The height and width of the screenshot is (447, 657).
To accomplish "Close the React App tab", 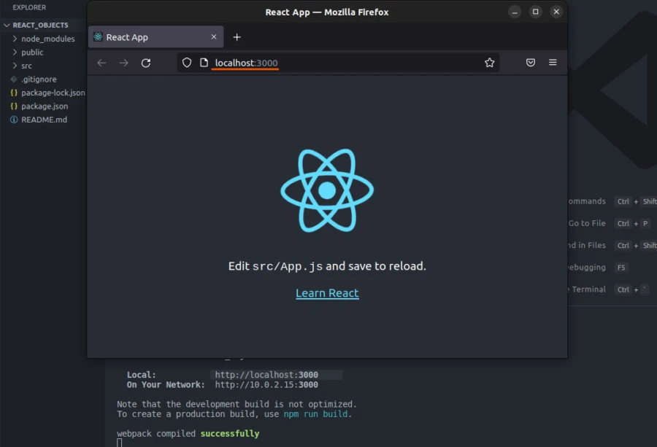I will (x=214, y=37).
